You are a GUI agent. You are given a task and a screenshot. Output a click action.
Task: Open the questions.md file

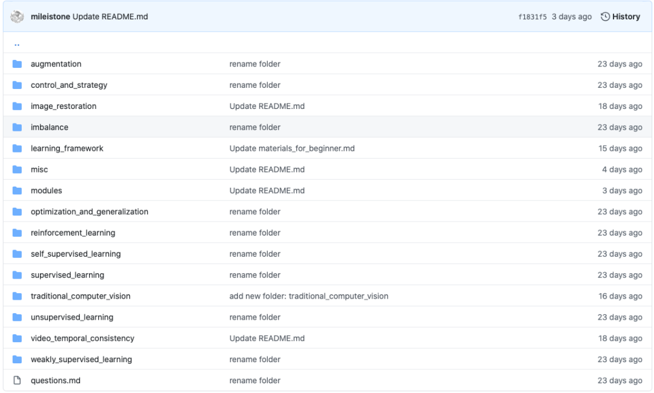[x=56, y=380]
